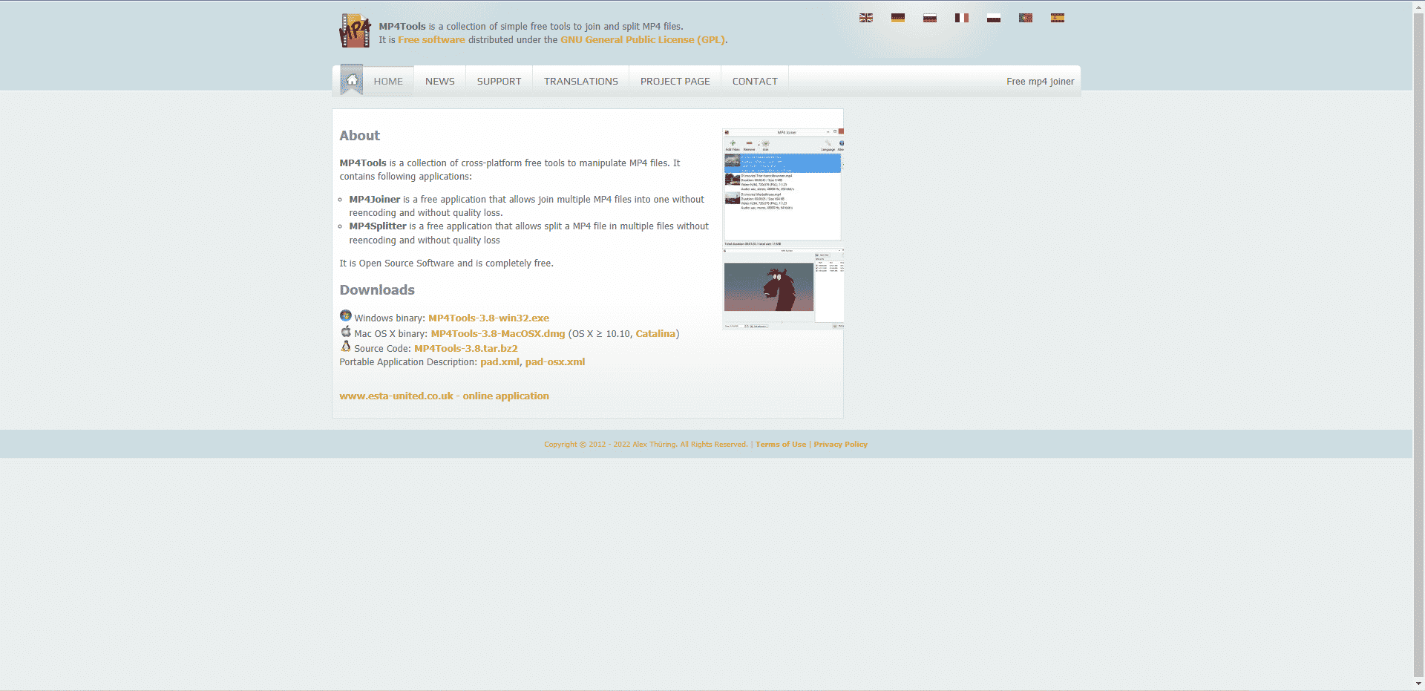Open the Terms of Use link
The width and height of the screenshot is (1425, 691).
click(x=781, y=445)
